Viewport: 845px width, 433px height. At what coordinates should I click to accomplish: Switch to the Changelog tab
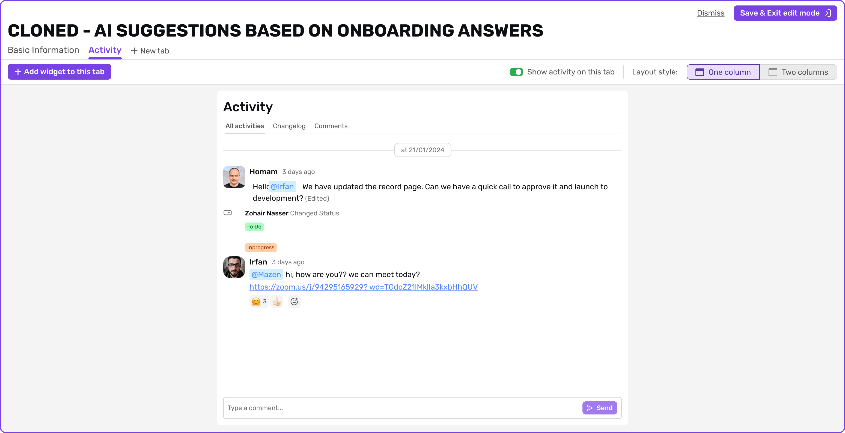point(289,126)
